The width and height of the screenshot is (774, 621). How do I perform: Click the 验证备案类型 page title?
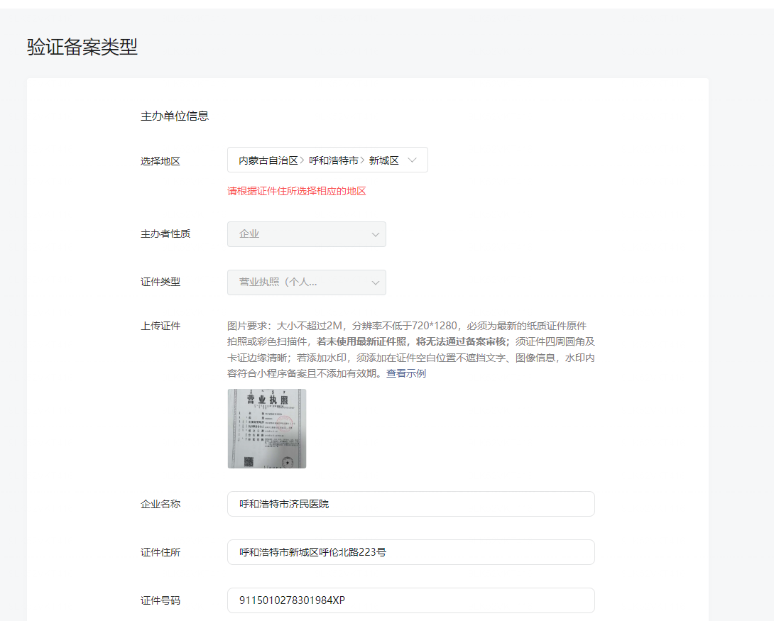coord(82,47)
